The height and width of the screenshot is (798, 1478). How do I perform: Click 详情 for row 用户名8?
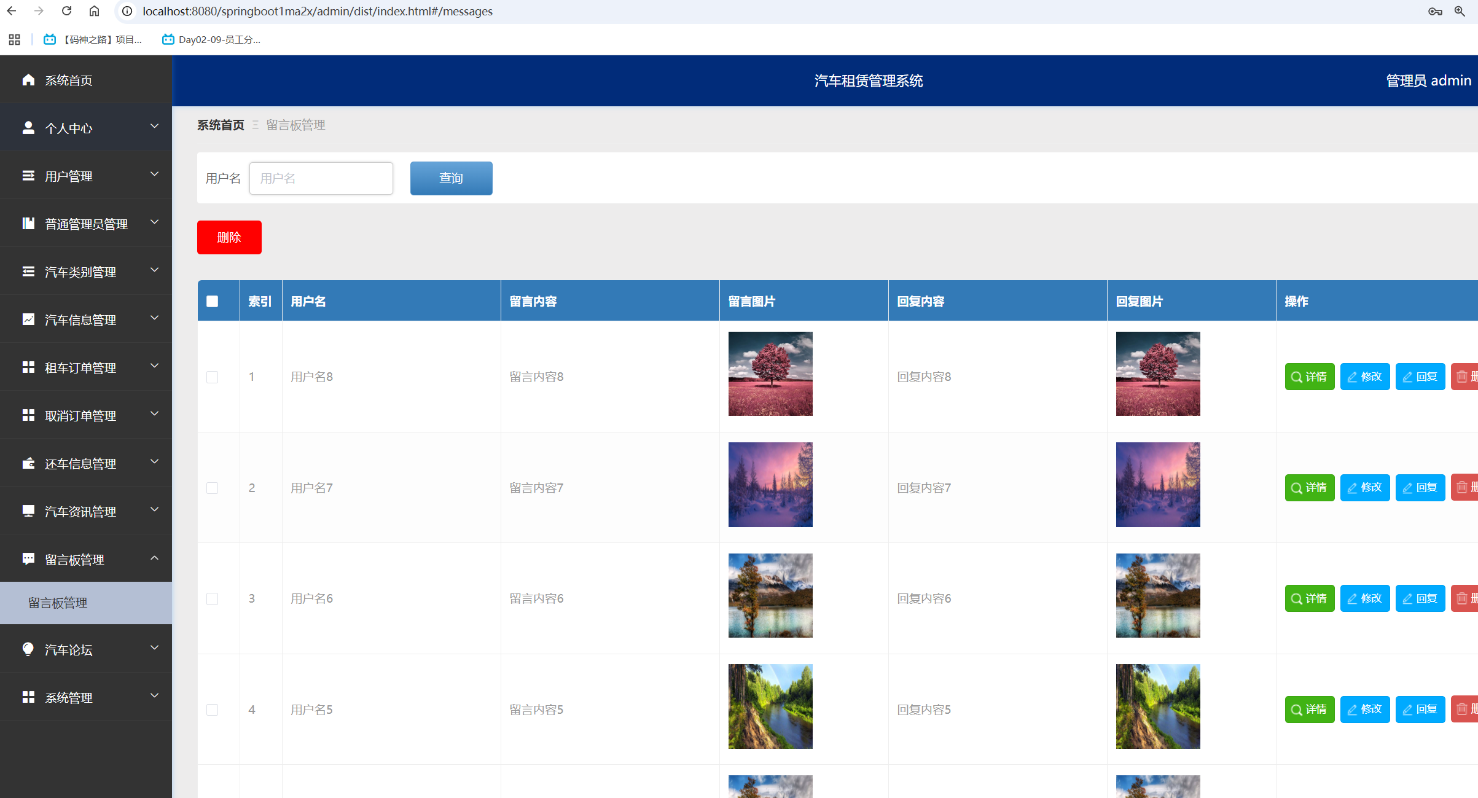coord(1310,377)
